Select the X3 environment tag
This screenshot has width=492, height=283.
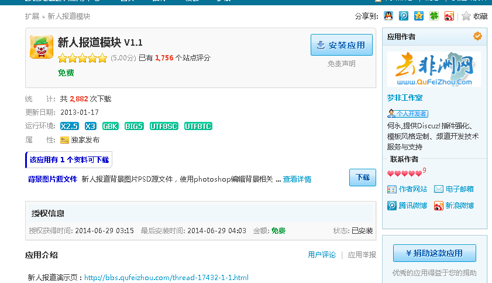[x=90, y=127]
